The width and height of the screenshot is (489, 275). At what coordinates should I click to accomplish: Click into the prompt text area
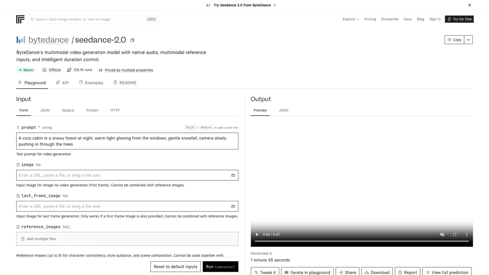[127, 141]
